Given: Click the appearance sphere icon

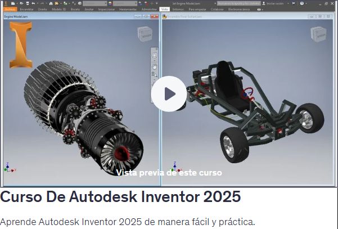Looking at the screenshot, I should click(x=110, y=3).
